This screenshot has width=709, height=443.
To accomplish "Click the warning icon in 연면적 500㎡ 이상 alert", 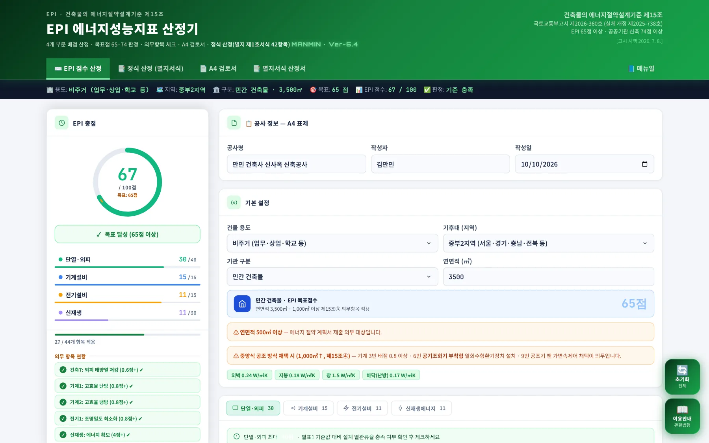I will [236, 332].
